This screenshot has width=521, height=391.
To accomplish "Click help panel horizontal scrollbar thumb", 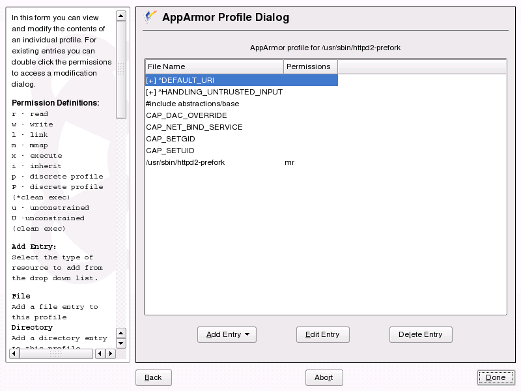I will click(x=56, y=354).
